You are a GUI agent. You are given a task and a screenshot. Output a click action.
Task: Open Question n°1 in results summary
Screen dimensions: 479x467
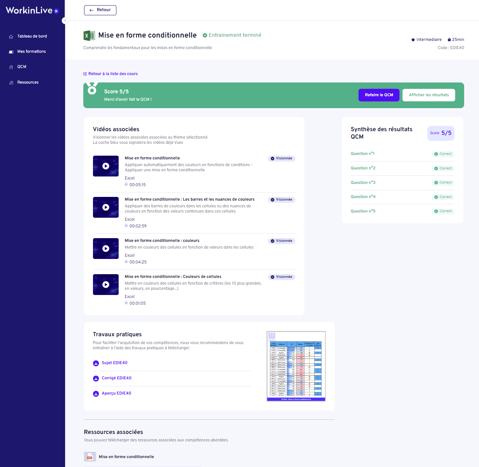363,154
